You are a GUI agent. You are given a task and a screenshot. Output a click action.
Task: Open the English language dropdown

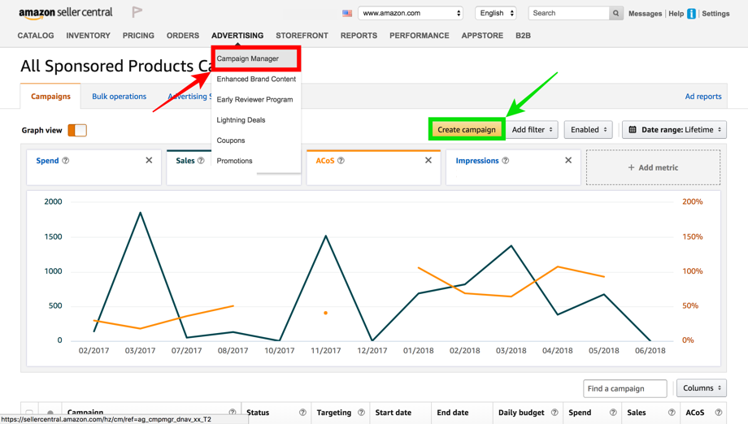point(496,13)
